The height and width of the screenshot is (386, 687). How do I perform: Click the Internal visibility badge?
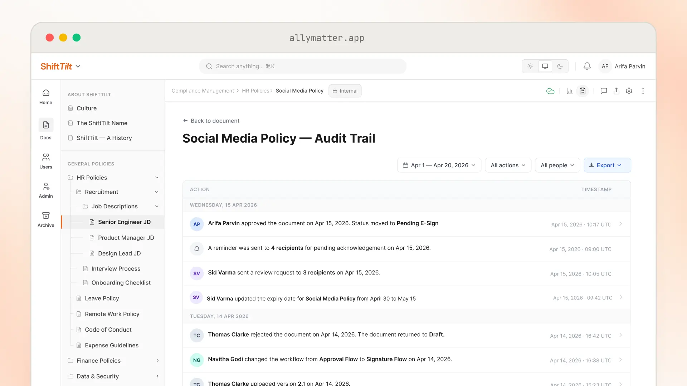[x=345, y=91]
